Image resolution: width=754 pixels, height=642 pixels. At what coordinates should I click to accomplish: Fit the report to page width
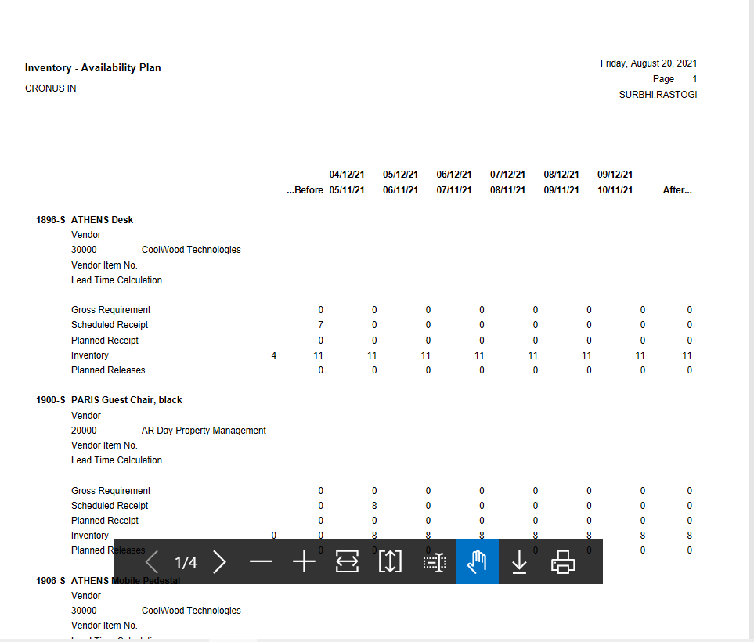click(347, 561)
